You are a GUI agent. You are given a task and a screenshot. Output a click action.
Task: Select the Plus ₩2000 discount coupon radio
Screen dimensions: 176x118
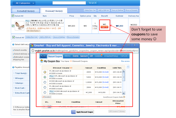[45, 92]
